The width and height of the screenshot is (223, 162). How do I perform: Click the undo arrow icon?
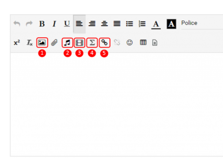pos(17,24)
